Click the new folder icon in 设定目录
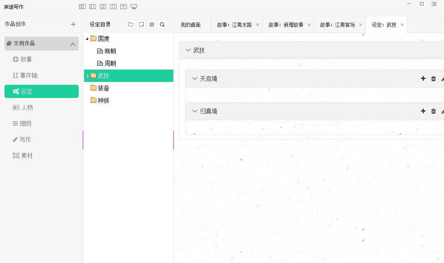 click(131, 25)
